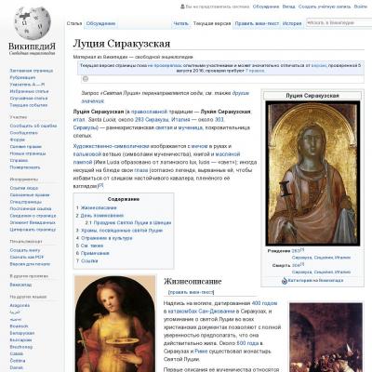Jump to 4 Отражение в культуре
372x372 pixels.
coord(104,238)
